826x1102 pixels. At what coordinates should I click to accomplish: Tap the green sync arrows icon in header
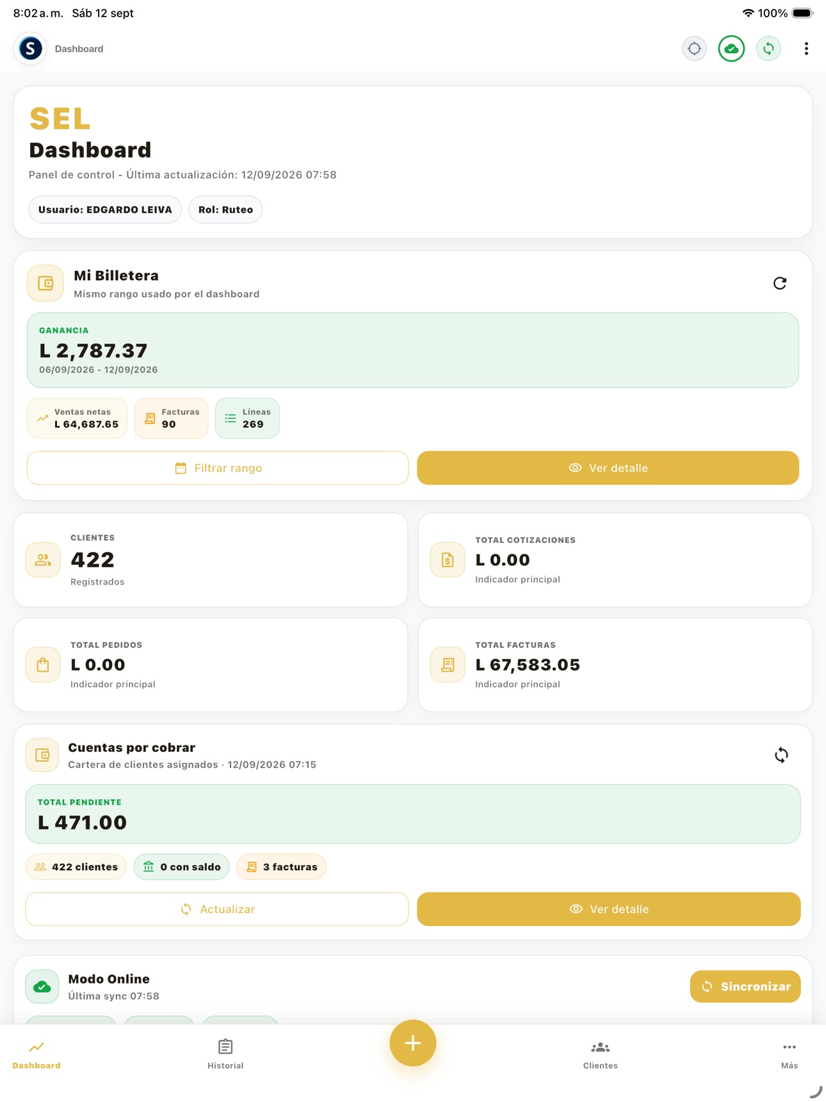pyautogui.click(x=768, y=49)
